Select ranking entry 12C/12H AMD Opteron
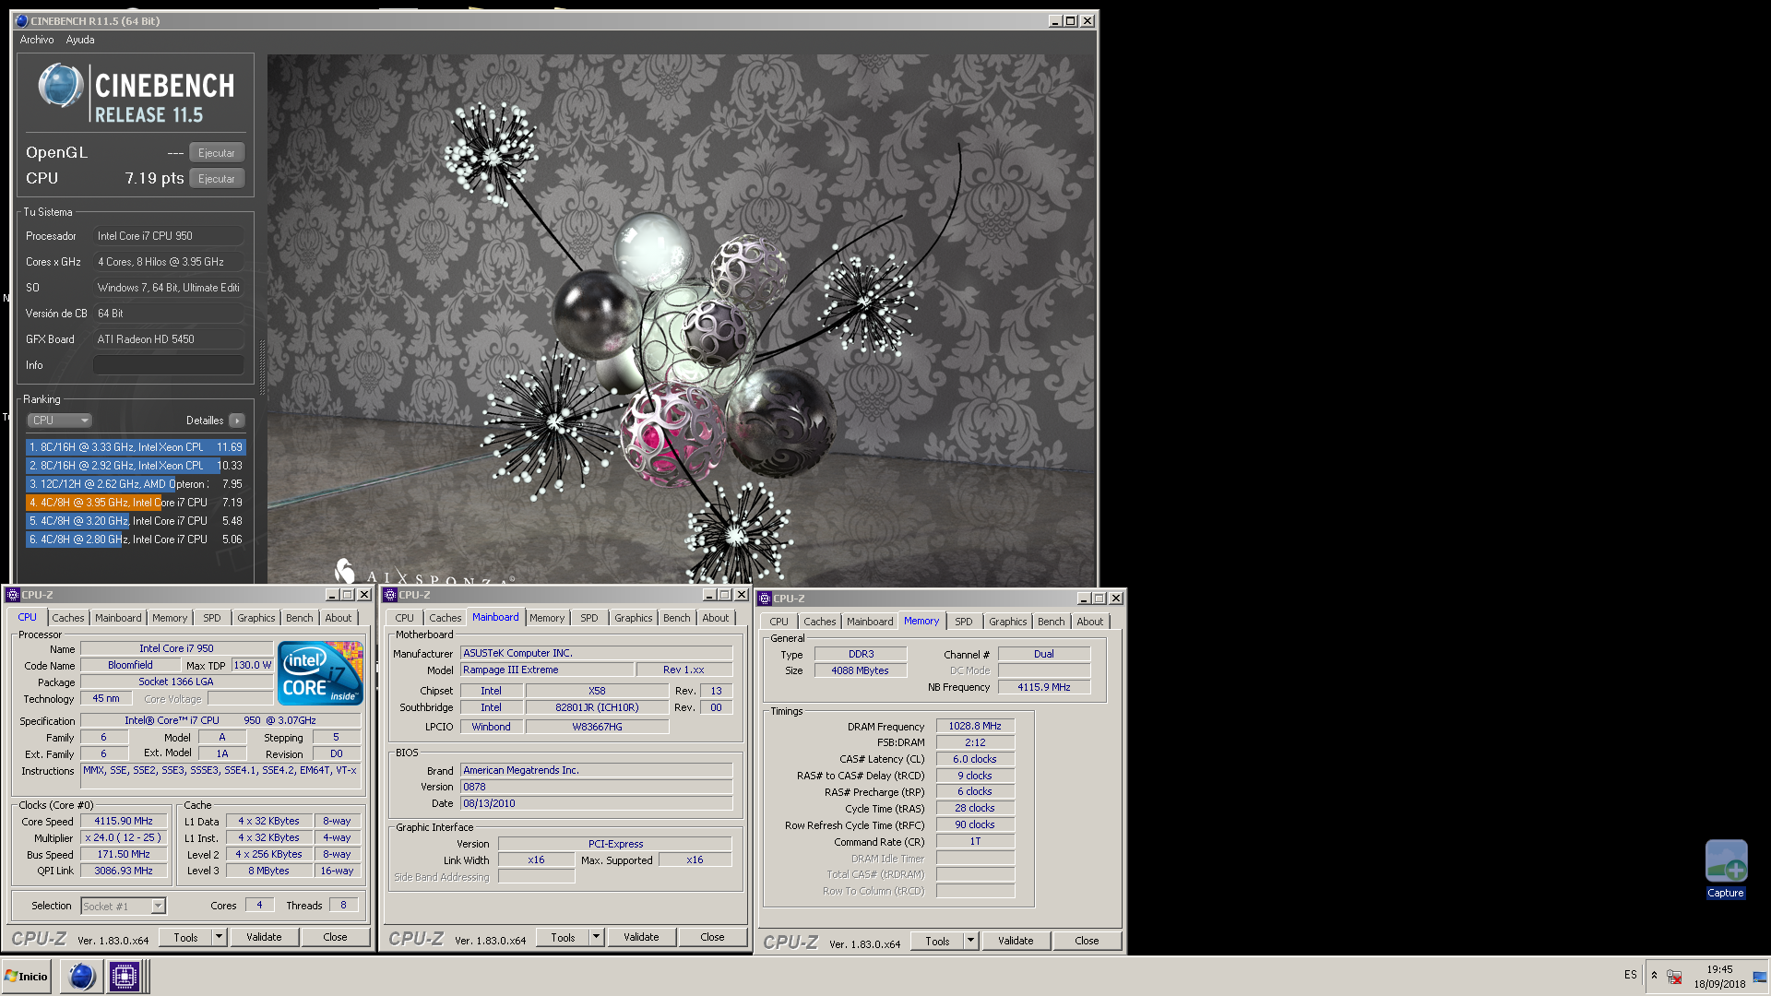Screen dimensions: 1771x996 [136, 484]
